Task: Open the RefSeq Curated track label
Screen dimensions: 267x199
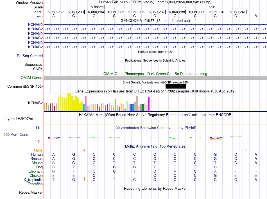Action: click(x=30, y=56)
